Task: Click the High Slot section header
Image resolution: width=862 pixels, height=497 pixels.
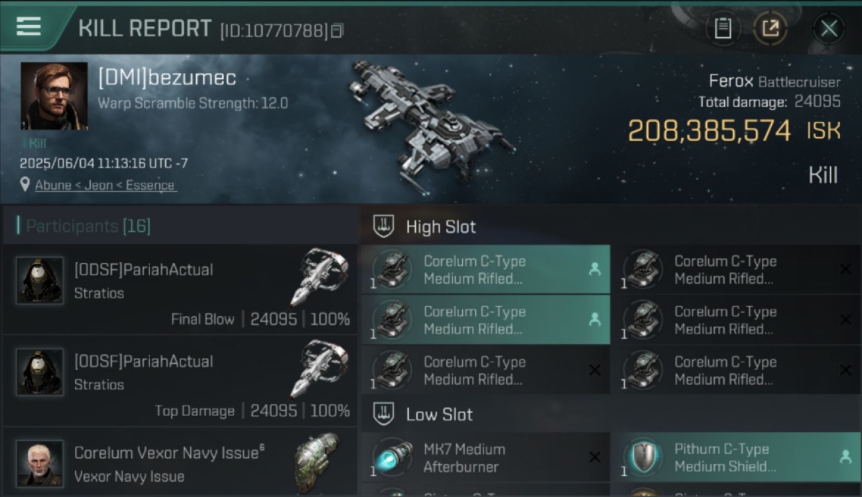Action: 440,227
